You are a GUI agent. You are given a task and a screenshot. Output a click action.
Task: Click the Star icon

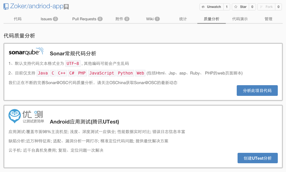click(236, 7)
